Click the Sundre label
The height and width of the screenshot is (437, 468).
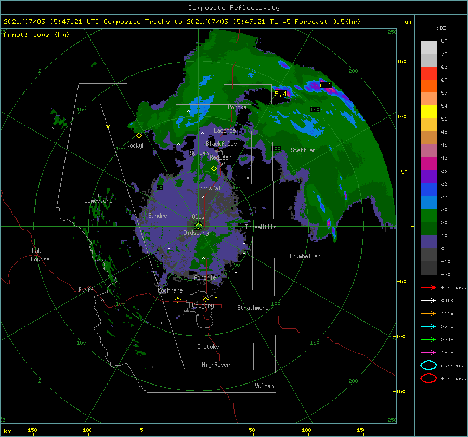(x=158, y=215)
